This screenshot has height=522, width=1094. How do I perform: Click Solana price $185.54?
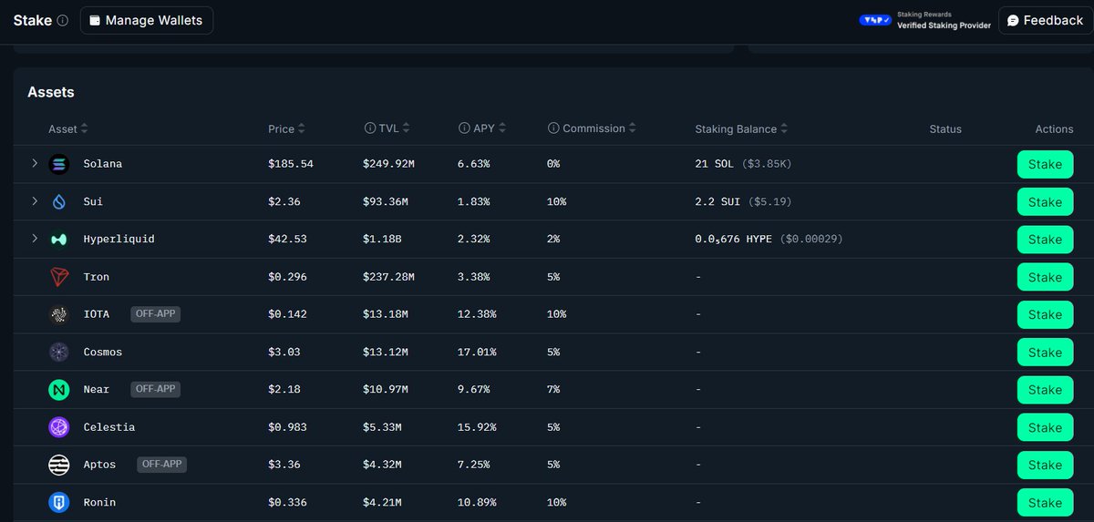point(290,164)
